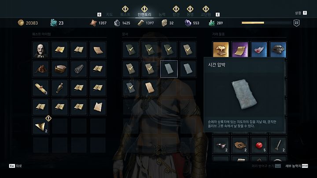Click the bowl item with count 2
The height and width of the screenshot is (178, 317).
pyautogui.click(x=221, y=145)
